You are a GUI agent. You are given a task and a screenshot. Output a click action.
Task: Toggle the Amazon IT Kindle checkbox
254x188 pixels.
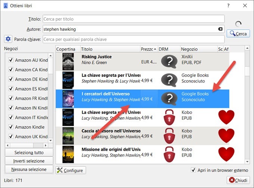tap(11, 117)
